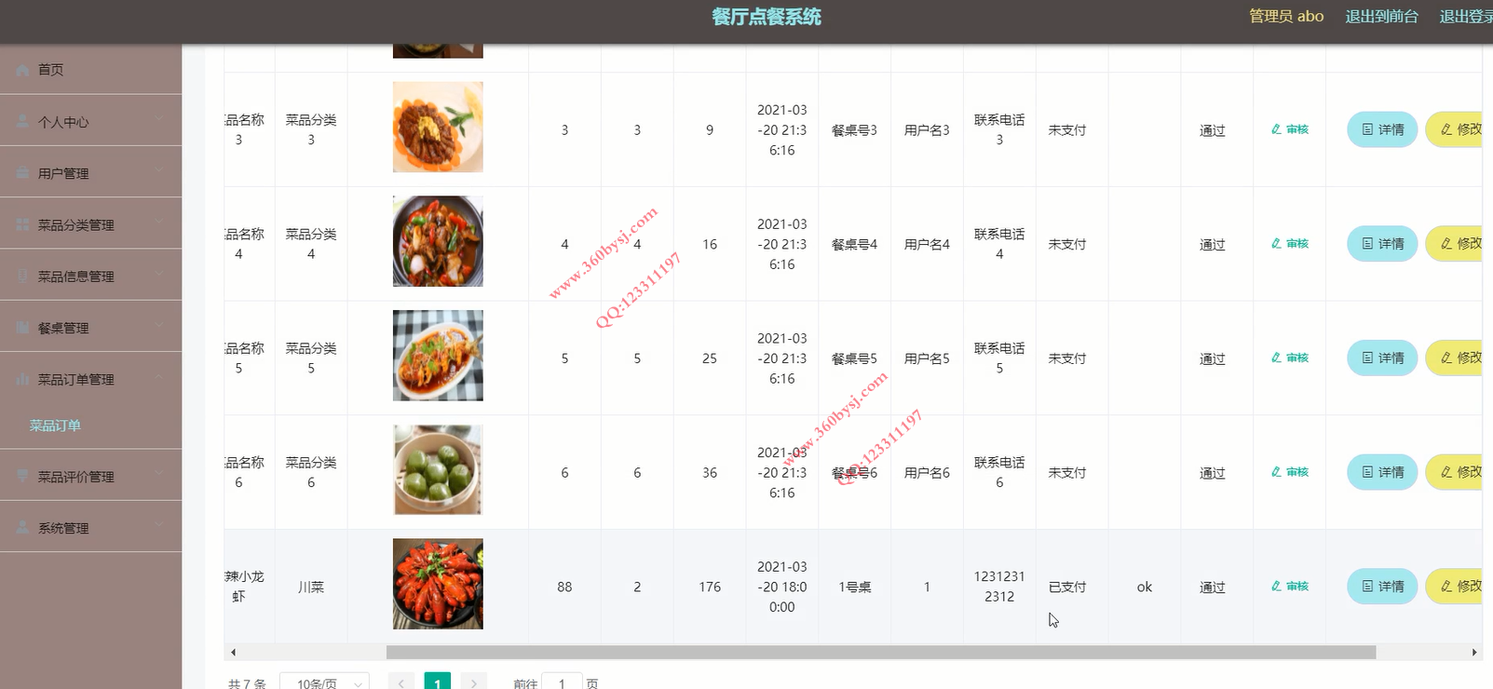Viewport: 1493px width, 689px height.
Task: Click the horizontal table scrollbar thumb
Action: [881, 653]
